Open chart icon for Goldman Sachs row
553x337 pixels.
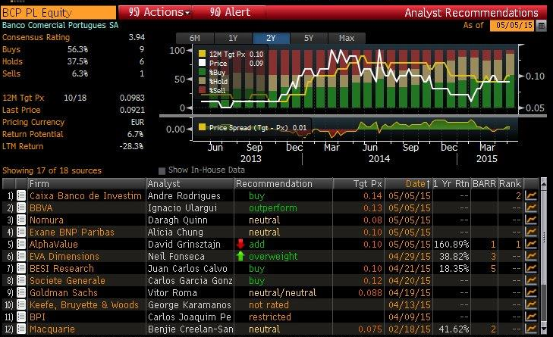[531, 292]
